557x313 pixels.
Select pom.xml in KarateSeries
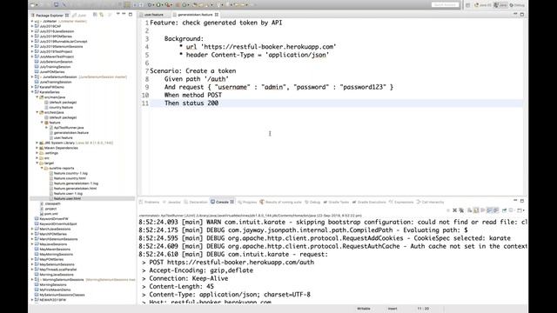point(51,214)
